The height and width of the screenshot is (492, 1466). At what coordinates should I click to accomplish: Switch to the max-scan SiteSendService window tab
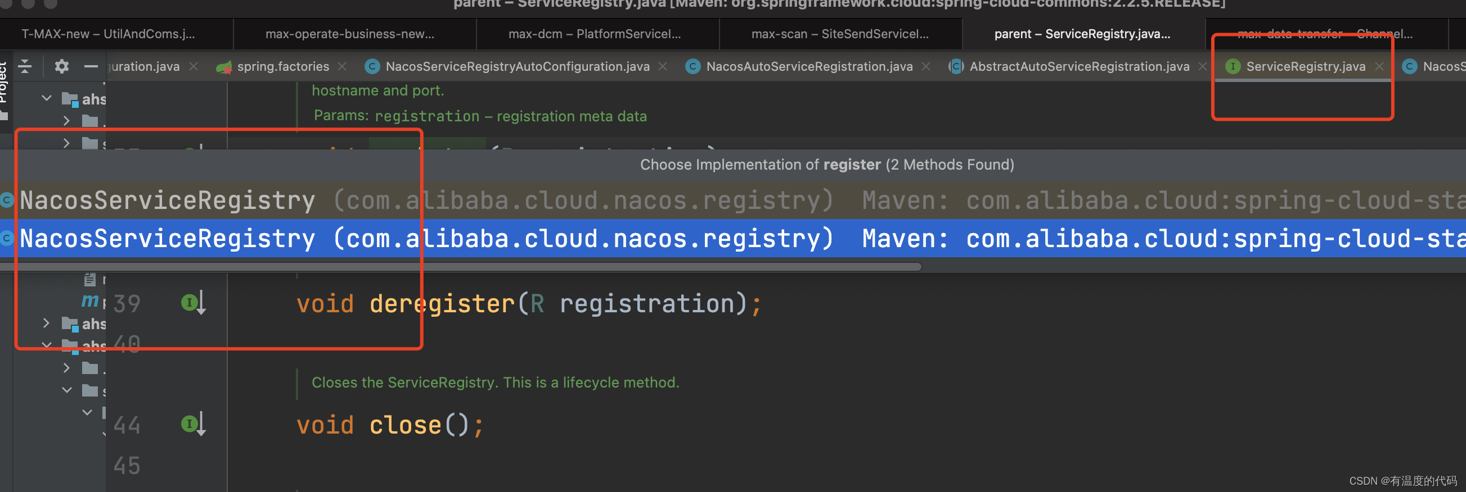click(x=839, y=34)
